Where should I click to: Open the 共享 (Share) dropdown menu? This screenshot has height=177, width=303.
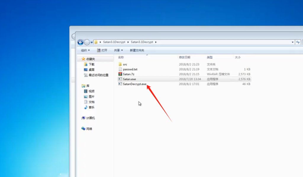[x=118, y=50]
